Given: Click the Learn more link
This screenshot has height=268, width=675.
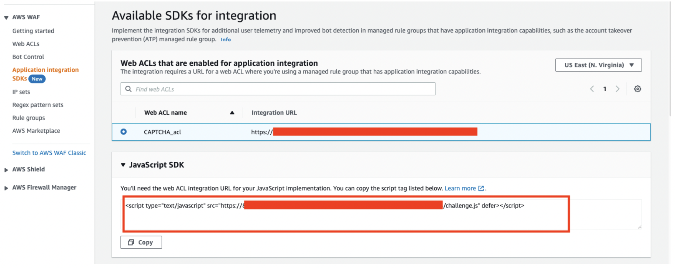Looking at the screenshot, I should (x=460, y=188).
